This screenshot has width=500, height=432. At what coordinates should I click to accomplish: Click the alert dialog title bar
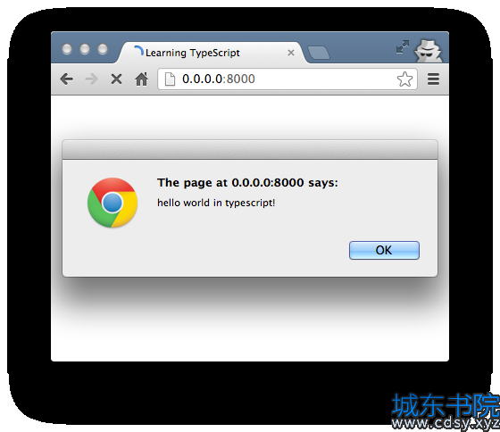[250, 150]
